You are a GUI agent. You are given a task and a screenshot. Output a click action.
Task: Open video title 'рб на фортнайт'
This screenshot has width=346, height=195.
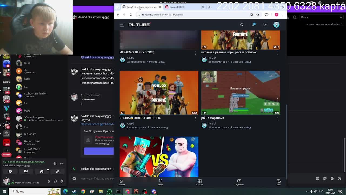212,118
